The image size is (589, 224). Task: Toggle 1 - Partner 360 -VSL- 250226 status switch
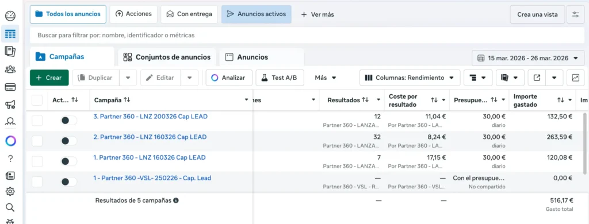pos(69,181)
